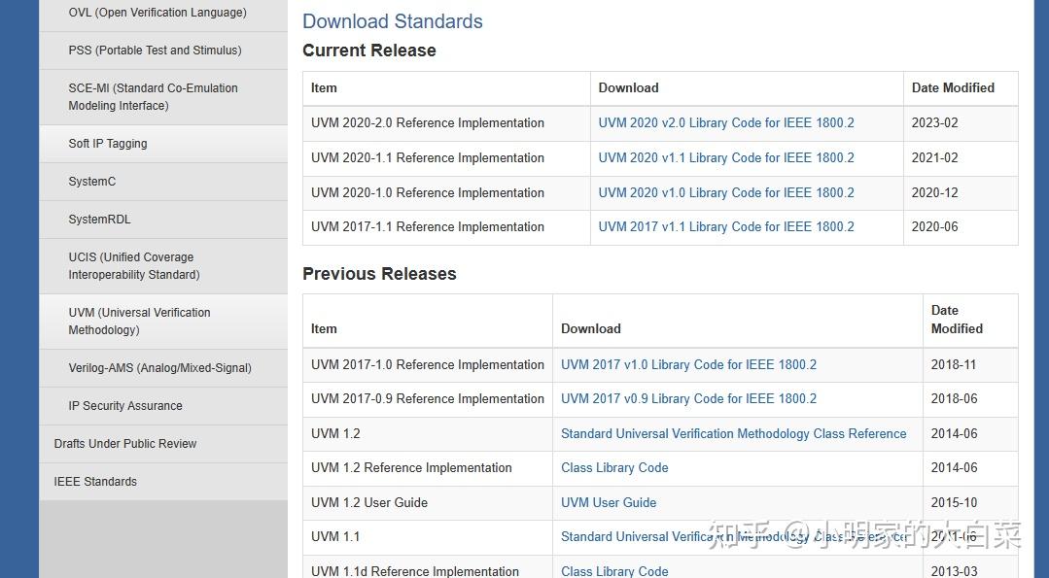Open UVM 2017 v1.1 Library Code download

726,227
